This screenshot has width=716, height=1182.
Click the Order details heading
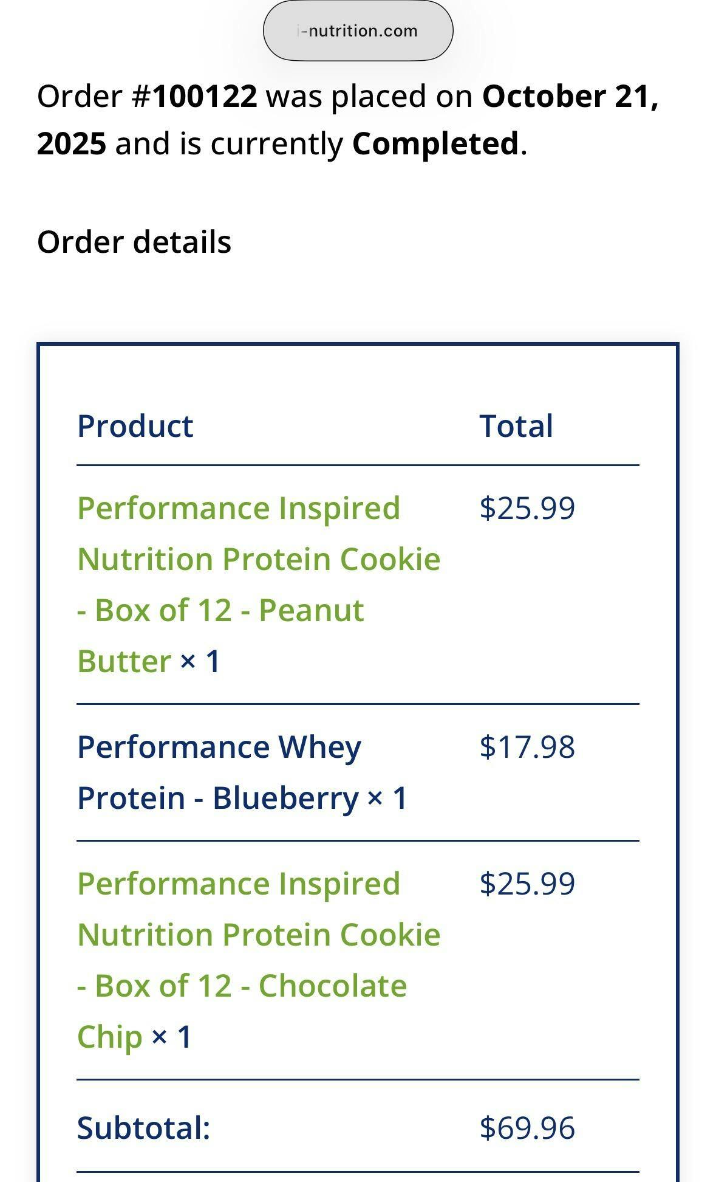(x=134, y=242)
